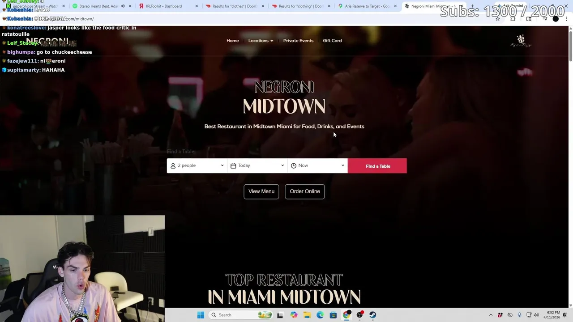Open Microsoft Store from the taskbar

tap(333, 315)
